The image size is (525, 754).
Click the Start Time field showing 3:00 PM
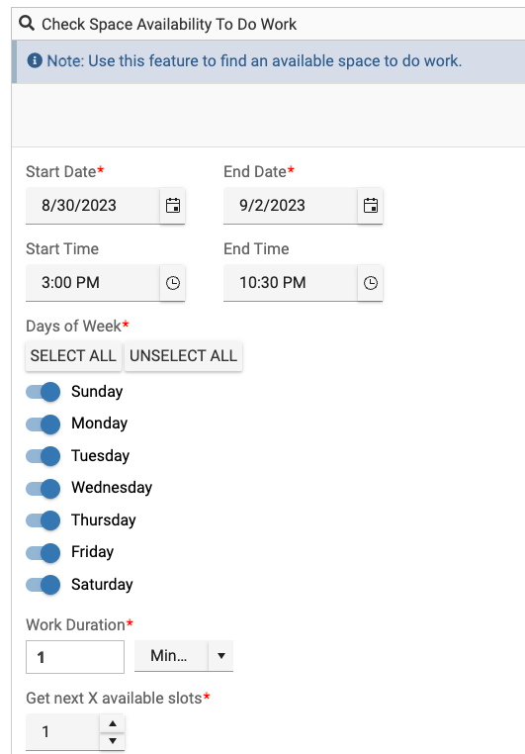click(x=93, y=283)
